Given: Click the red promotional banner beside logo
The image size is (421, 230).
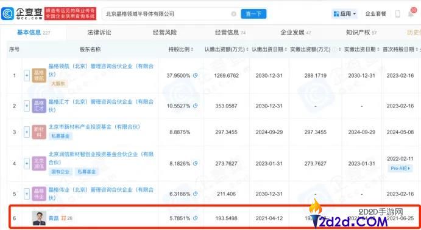Looking at the screenshot, I should (x=70, y=13).
